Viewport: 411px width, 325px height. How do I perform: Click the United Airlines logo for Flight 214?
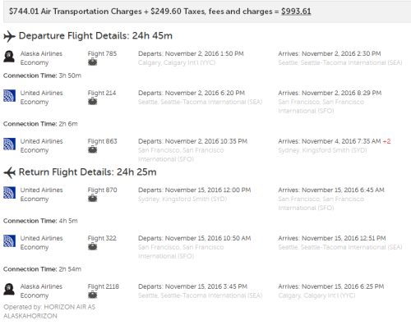pyautogui.click(x=9, y=96)
